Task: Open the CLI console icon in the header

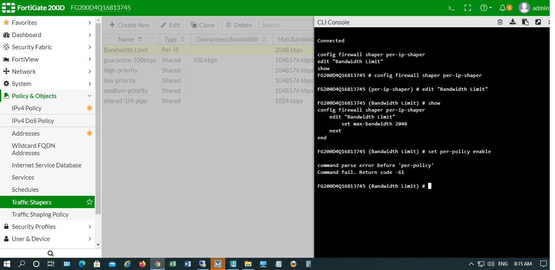Action: tap(452, 8)
